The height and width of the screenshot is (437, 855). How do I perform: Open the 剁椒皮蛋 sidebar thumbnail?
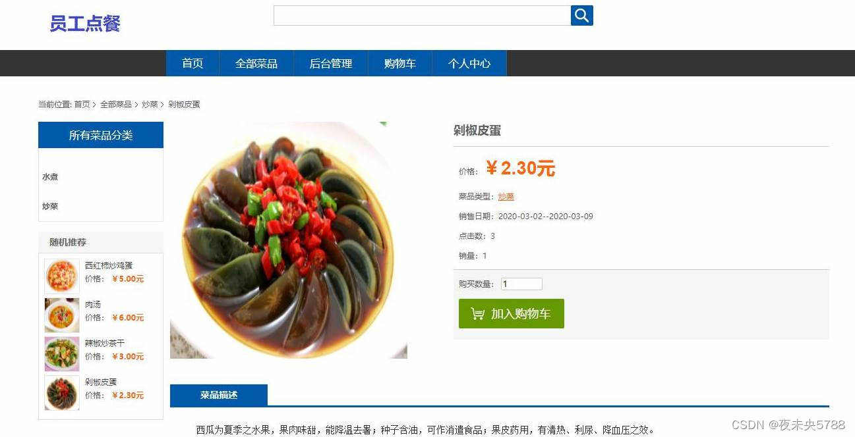tap(62, 392)
